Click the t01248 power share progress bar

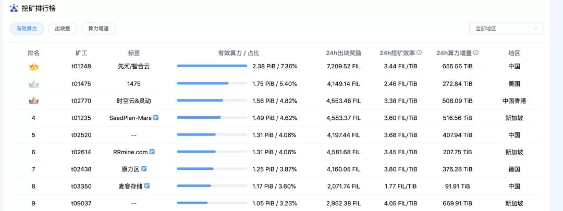(x=212, y=66)
